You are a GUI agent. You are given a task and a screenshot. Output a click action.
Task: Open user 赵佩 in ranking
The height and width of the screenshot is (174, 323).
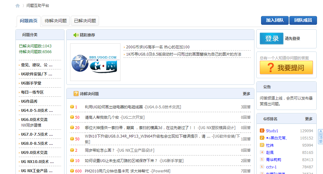click(270, 153)
